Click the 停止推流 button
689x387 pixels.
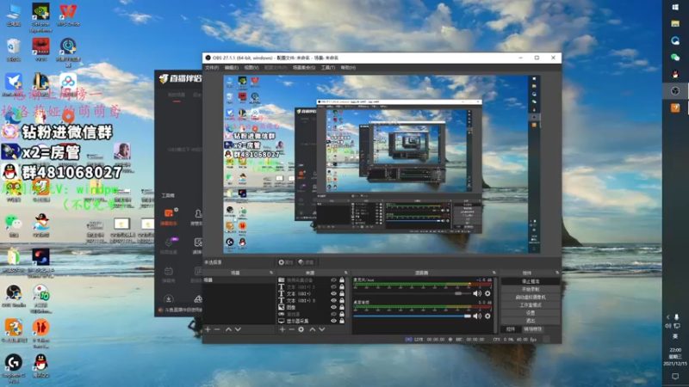[x=531, y=281]
